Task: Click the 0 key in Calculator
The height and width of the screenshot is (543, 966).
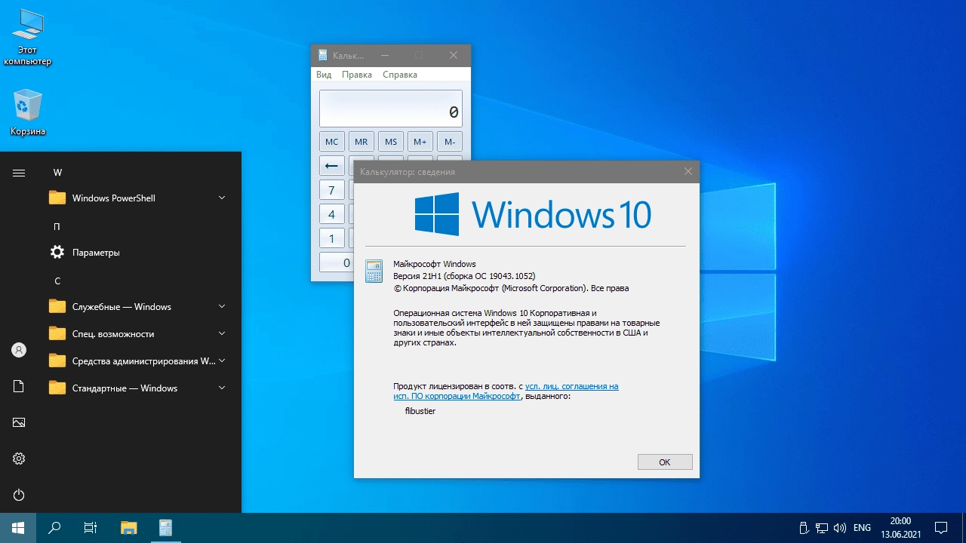Action: tap(337, 262)
